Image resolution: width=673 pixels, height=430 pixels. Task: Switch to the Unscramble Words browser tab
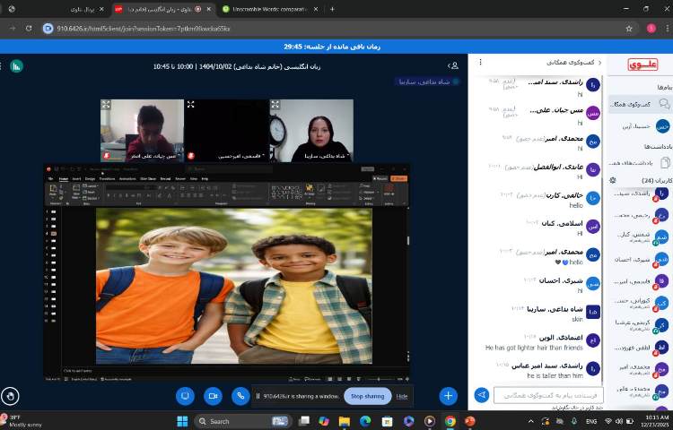[268, 9]
